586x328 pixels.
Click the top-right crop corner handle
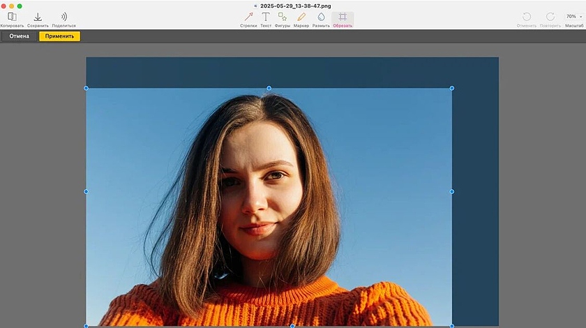click(452, 88)
